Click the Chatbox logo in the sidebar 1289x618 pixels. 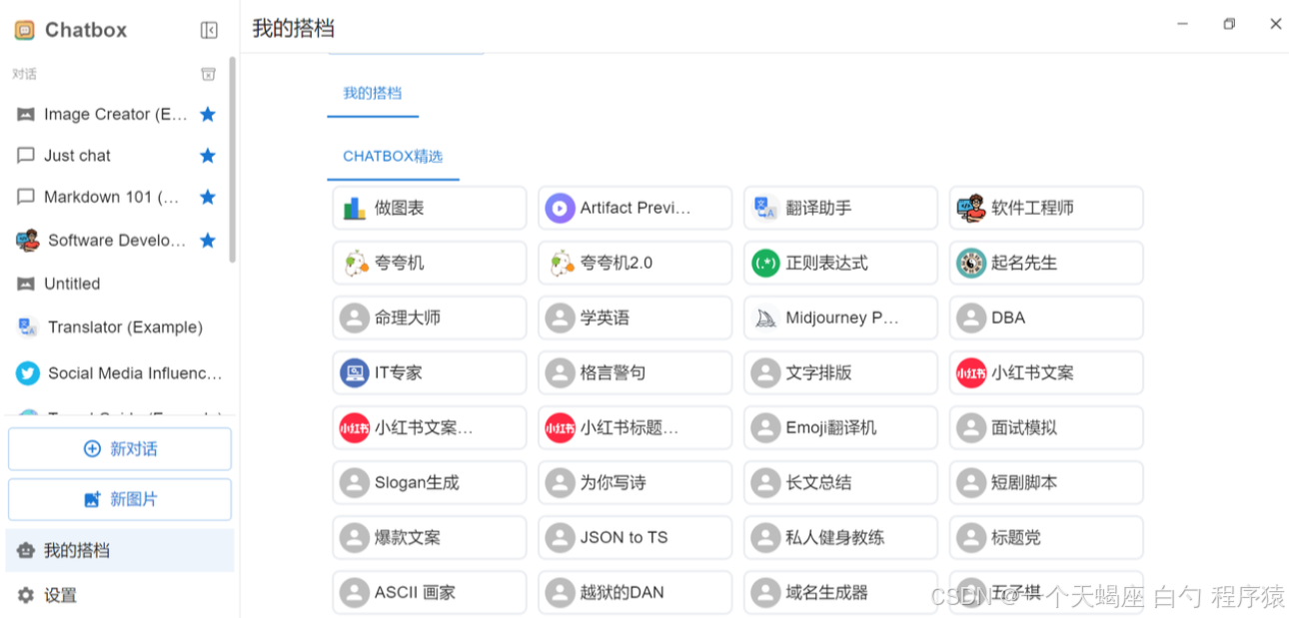click(x=25, y=30)
